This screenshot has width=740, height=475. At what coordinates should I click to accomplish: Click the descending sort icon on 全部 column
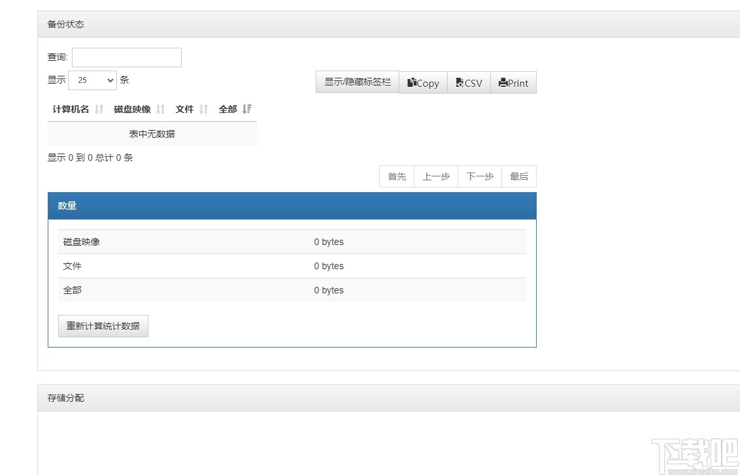click(246, 109)
